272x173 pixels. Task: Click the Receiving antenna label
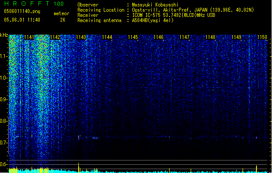(99, 20)
